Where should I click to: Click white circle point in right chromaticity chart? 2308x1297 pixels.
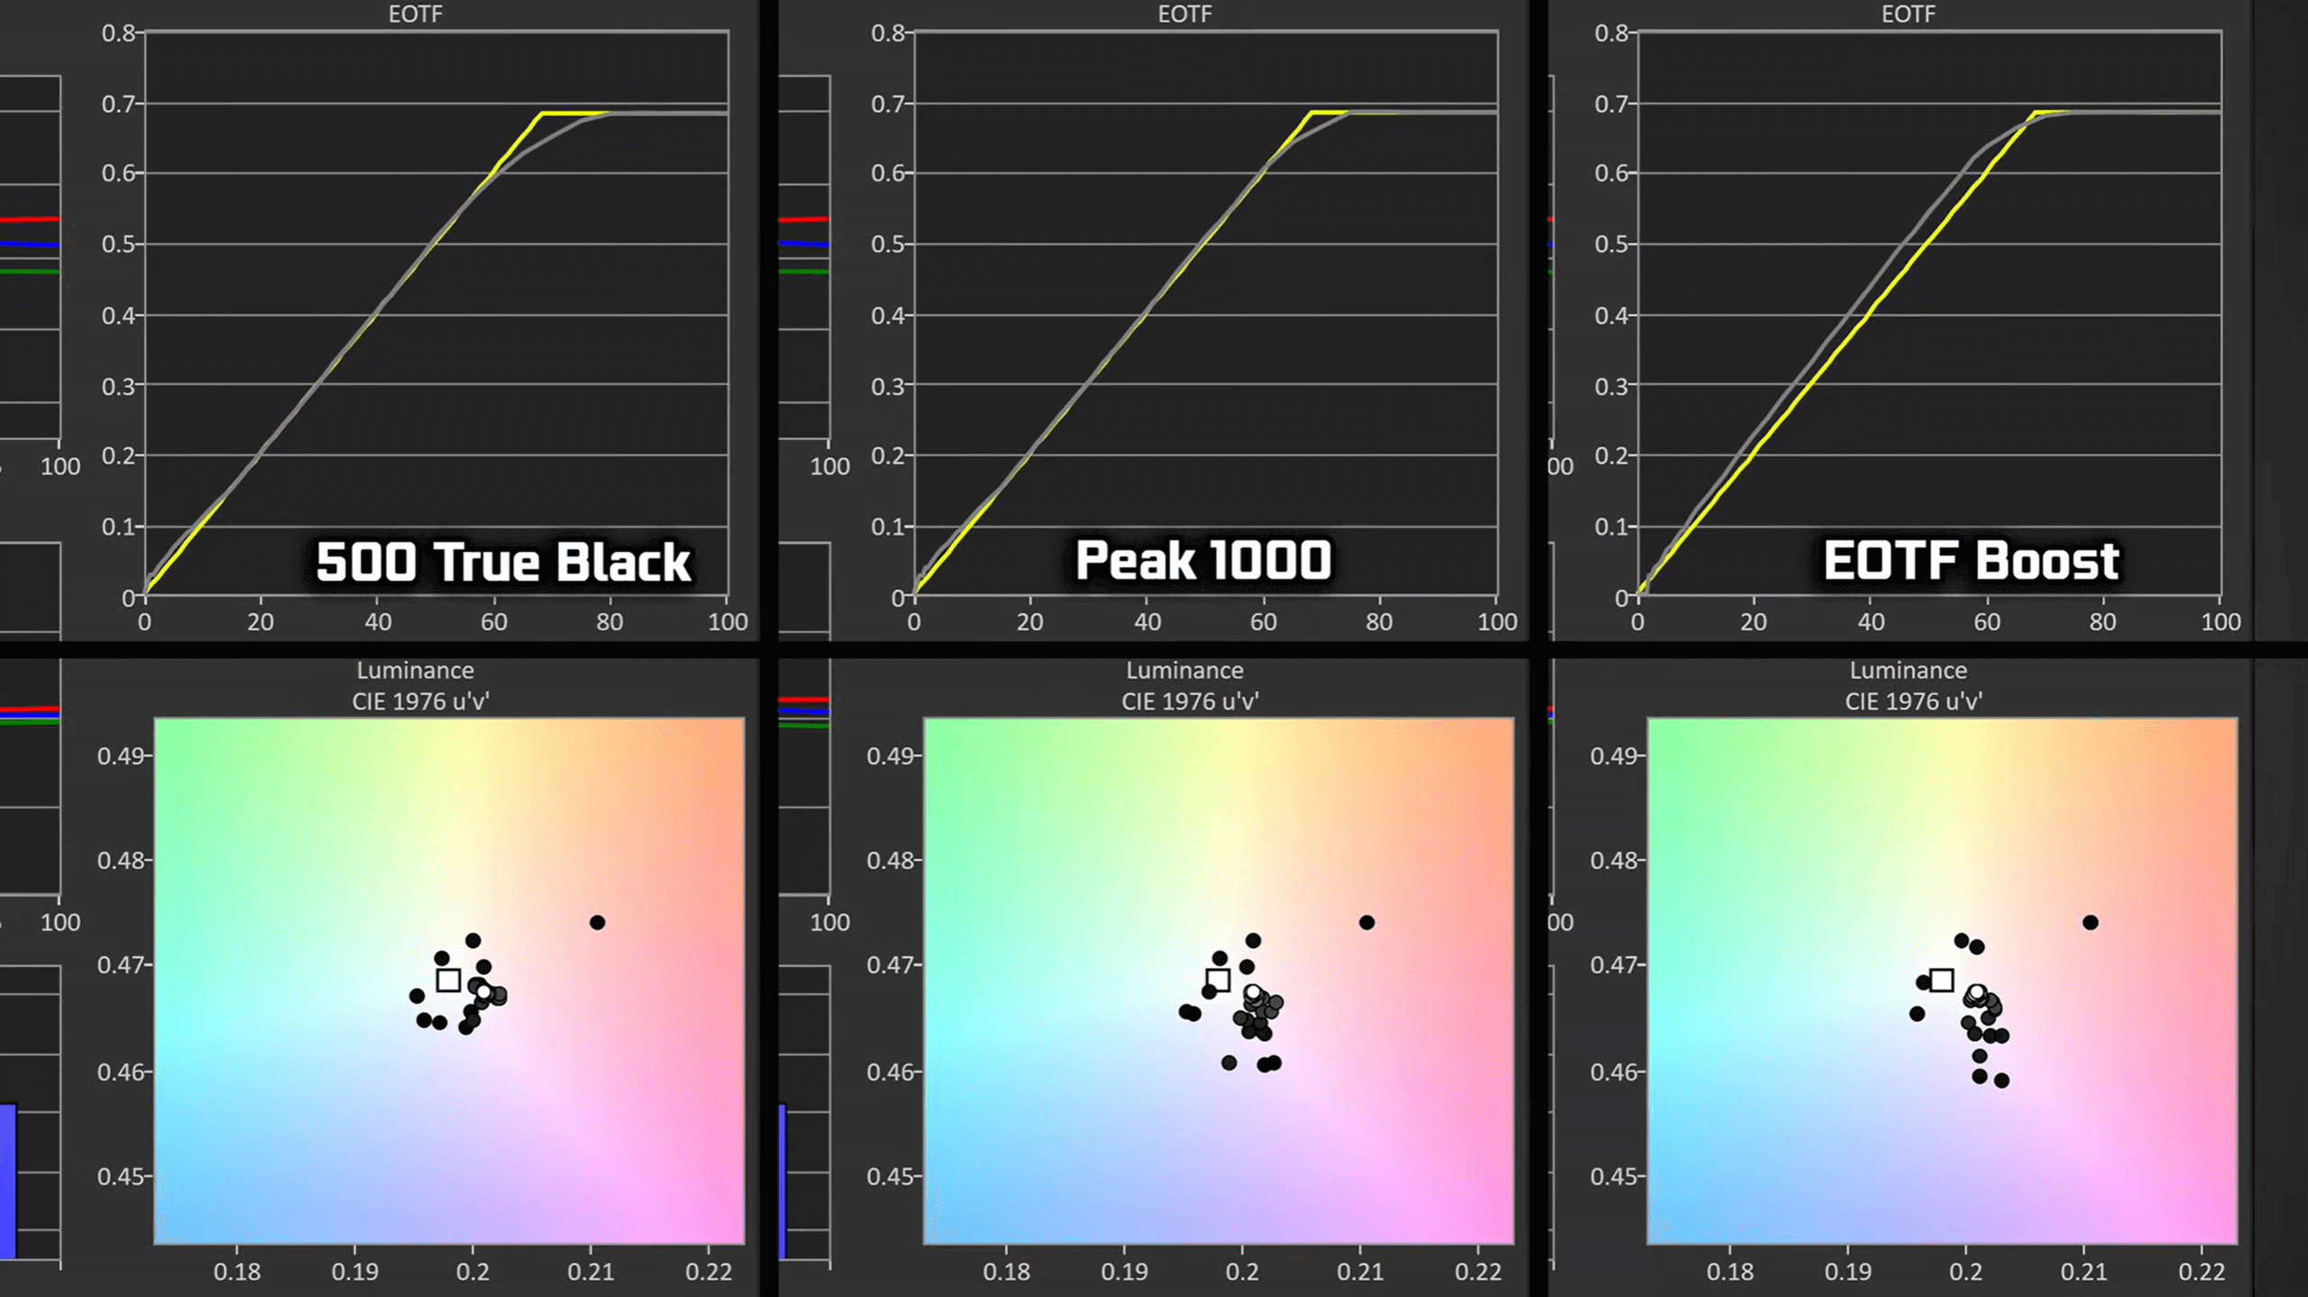click(x=1977, y=992)
